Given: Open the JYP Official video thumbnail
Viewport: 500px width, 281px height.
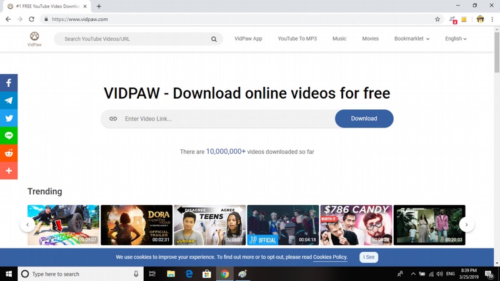Looking at the screenshot, I should (x=283, y=225).
